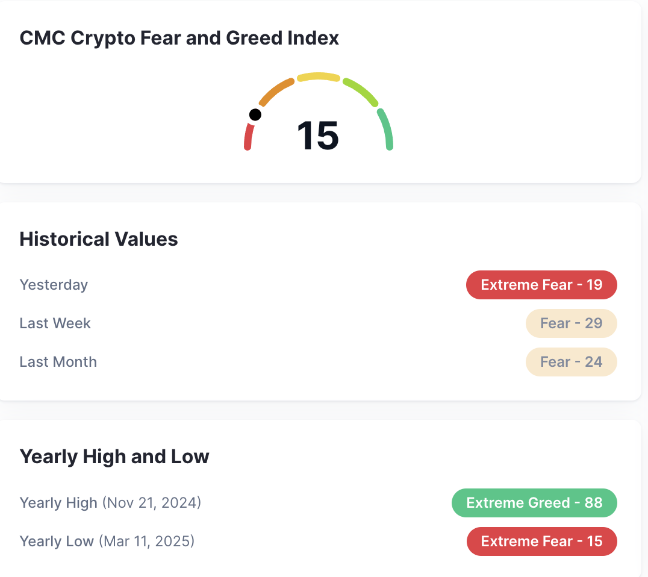The height and width of the screenshot is (577, 648).
Task: Click the large 15 index value
Action: [x=318, y=136]
